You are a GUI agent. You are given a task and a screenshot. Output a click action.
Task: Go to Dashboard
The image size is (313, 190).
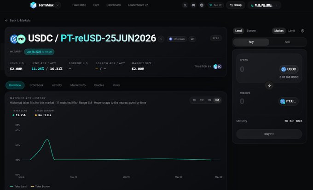click(x=113, y=5)
